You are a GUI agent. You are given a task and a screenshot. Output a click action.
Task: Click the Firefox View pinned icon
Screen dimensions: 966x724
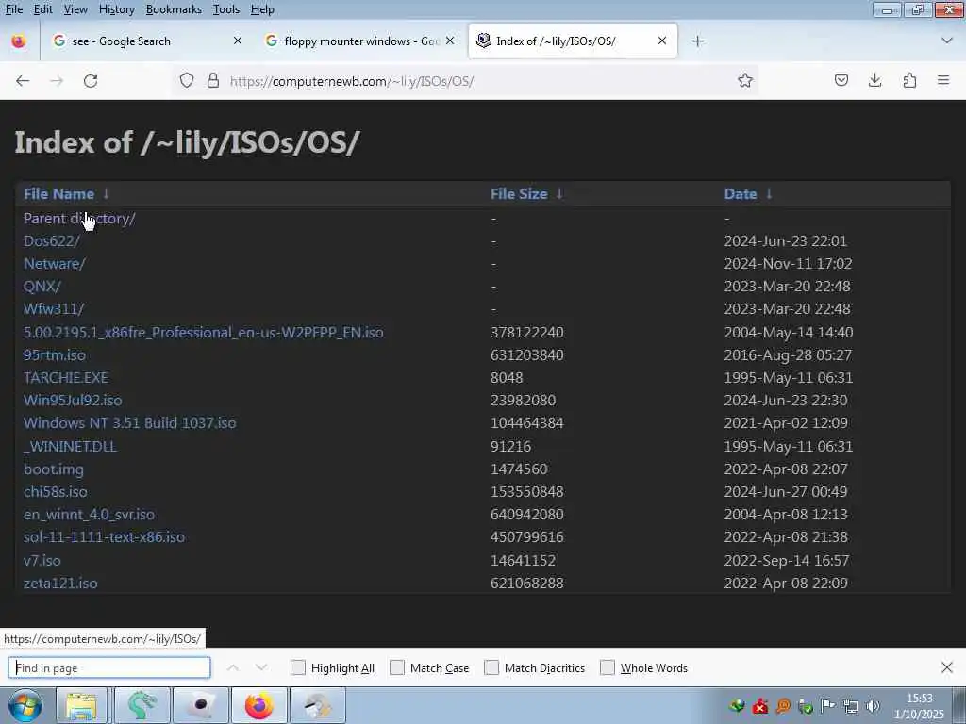click(19, 41)
